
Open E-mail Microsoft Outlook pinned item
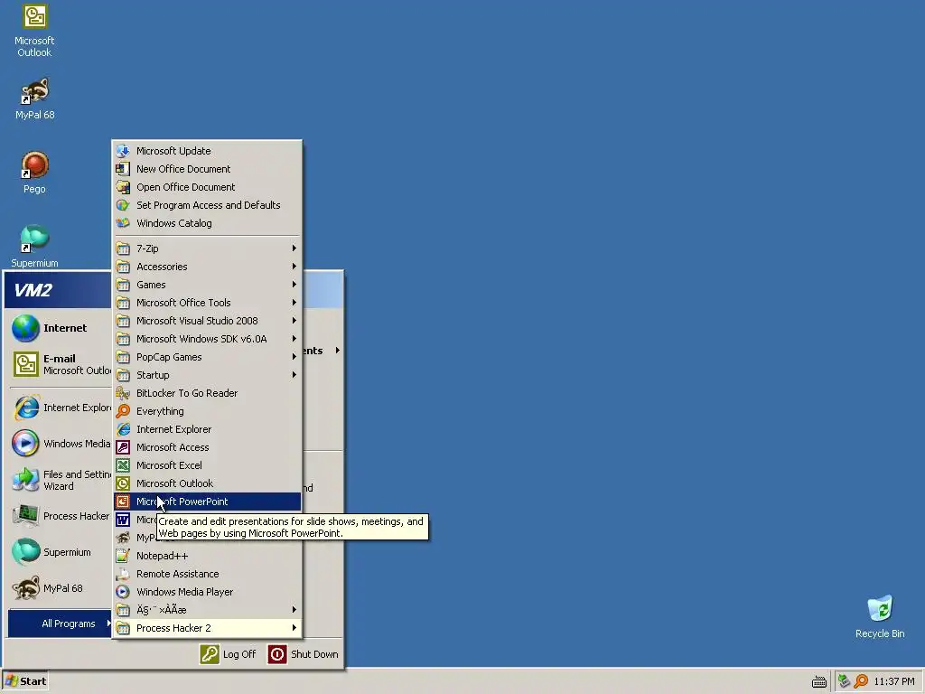[x=60, y=364]
